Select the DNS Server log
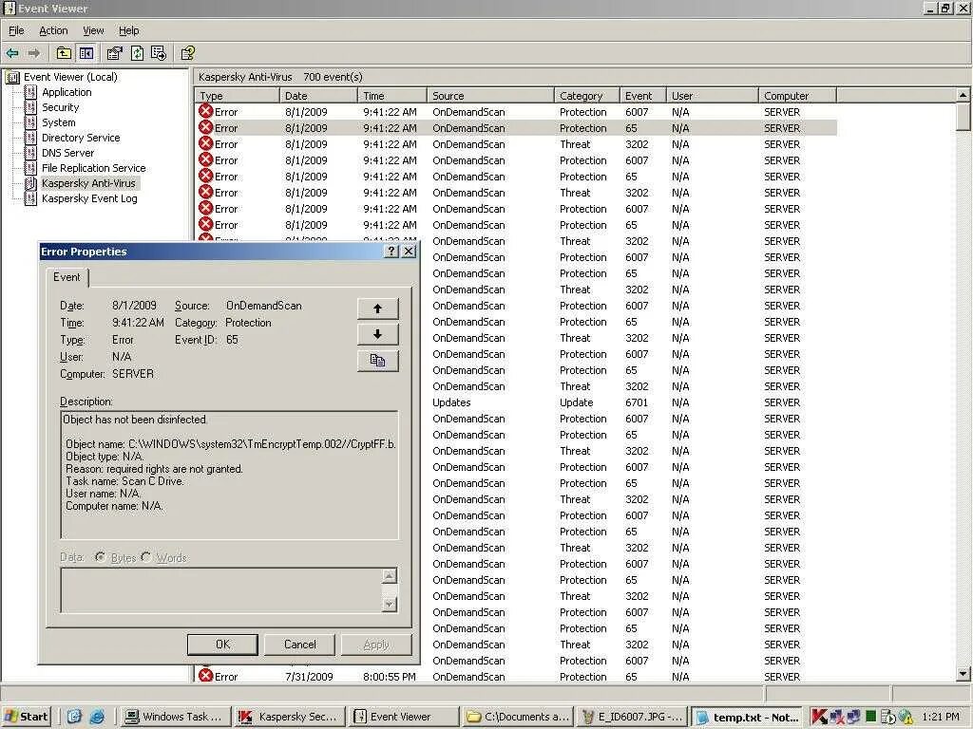This screenshot has width=973, height=729. 67,153
